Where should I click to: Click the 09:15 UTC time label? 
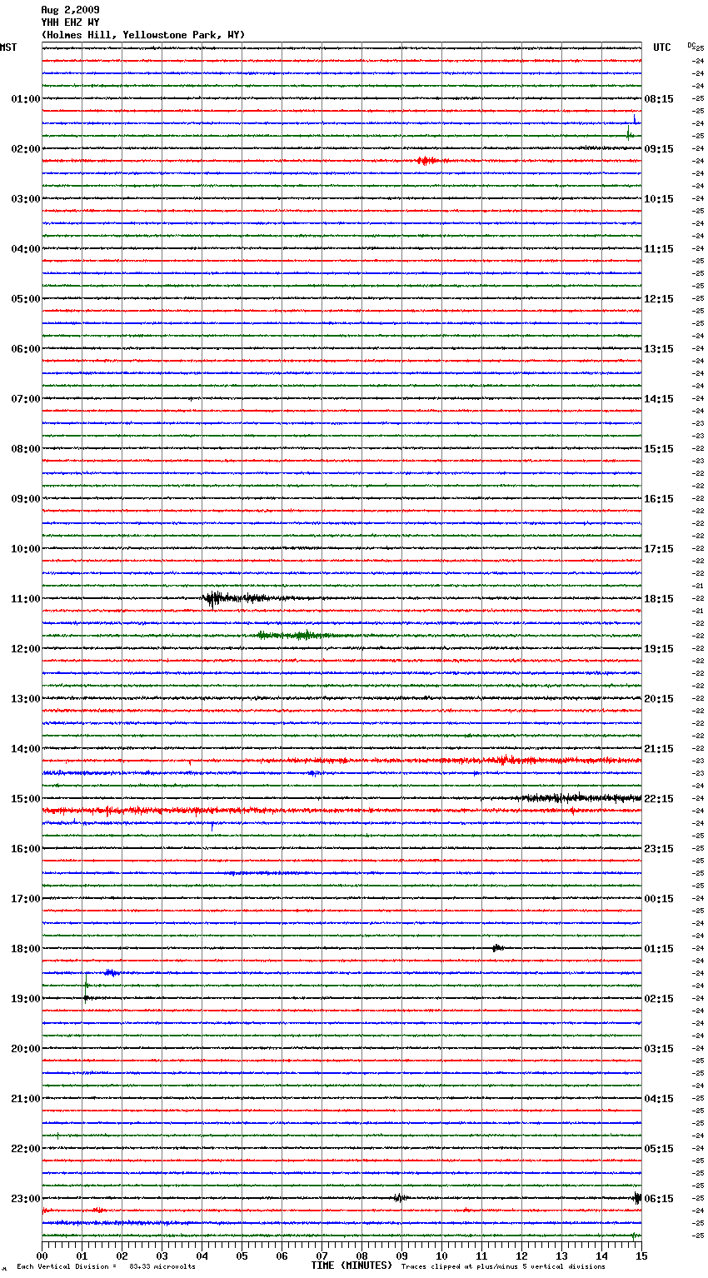point(659,149)
